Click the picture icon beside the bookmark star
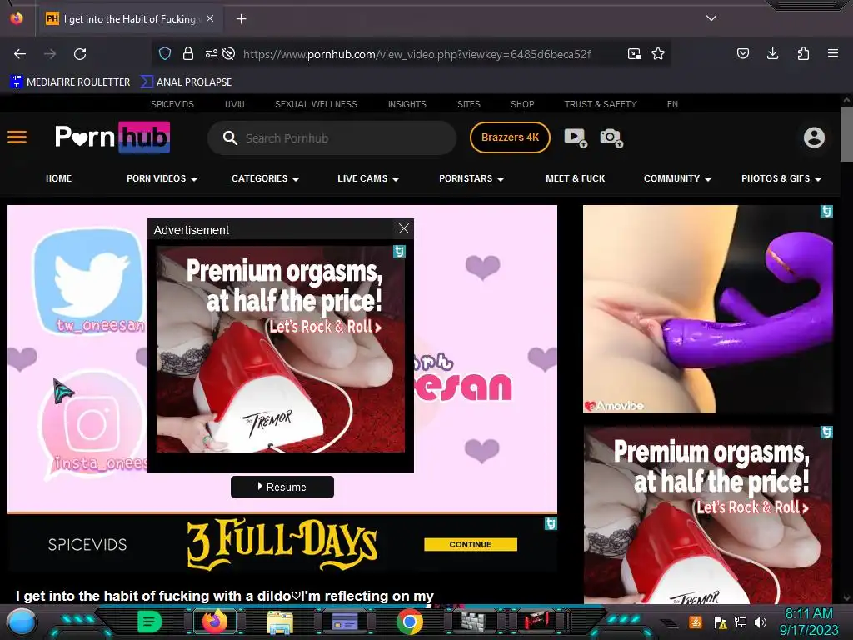This screenshot has width=853, height=640. [x=634, y=53]
